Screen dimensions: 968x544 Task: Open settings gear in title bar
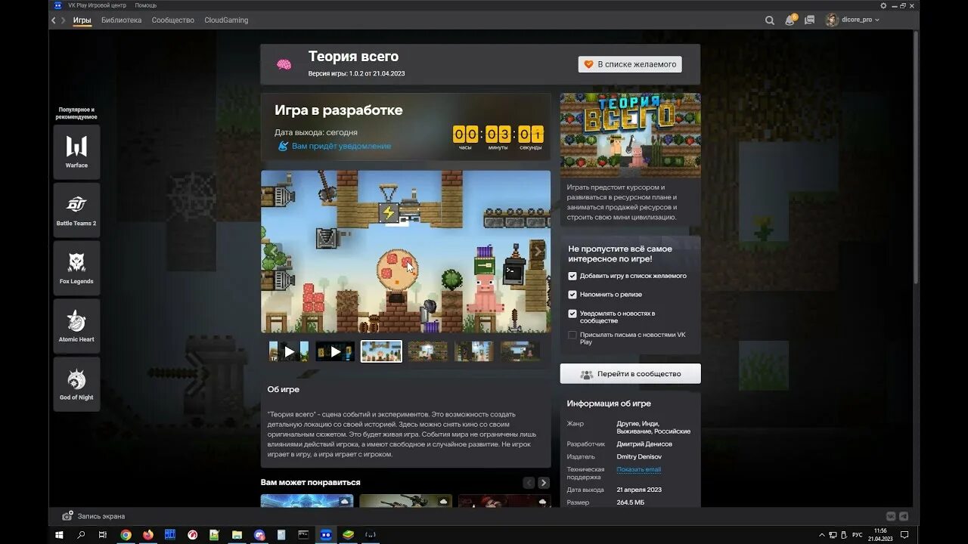(883, 5)
